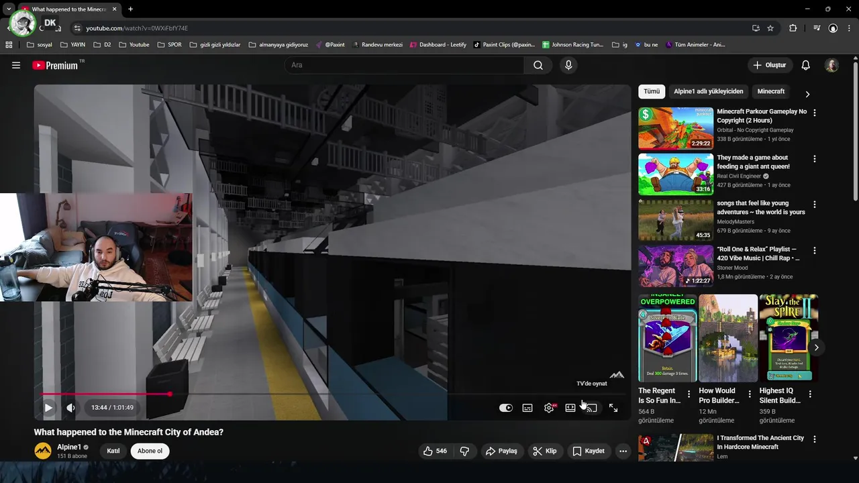
Task: Open player settings gear
Action: 549,408
